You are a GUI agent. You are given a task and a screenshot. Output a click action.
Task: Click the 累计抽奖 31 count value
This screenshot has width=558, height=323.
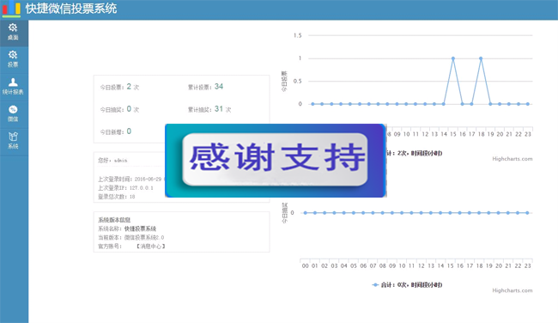[x=219, y=108]
